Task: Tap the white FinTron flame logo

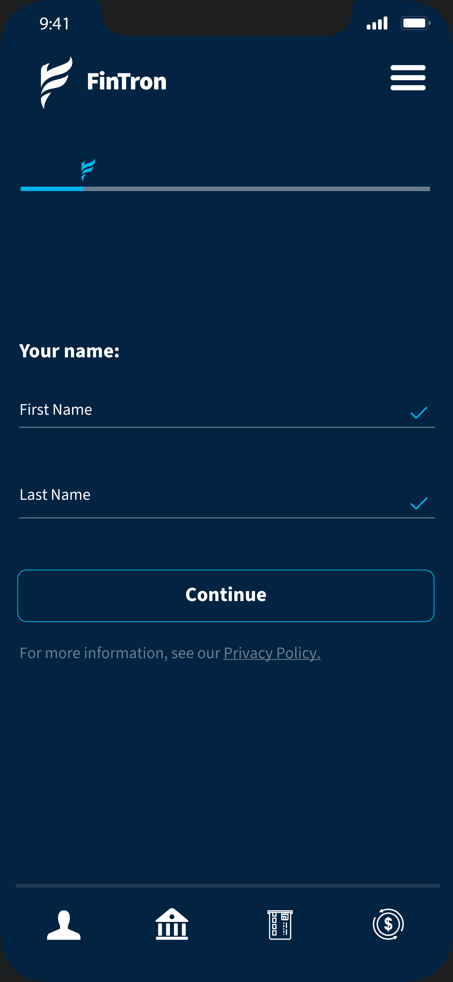Action: point(56,82)
